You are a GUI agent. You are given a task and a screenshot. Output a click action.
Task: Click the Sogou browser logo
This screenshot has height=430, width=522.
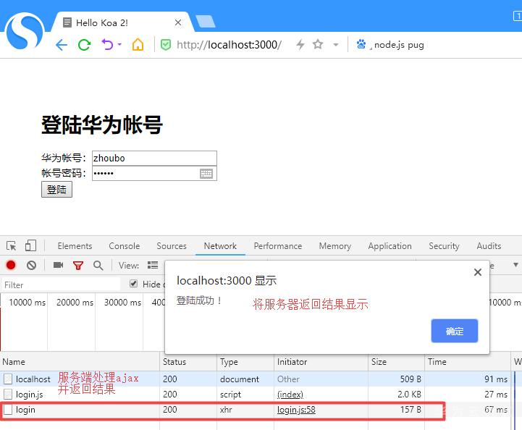25,31
